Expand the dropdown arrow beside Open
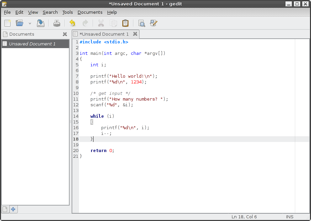This screenshot has width=311, height=221. click(x=29, y=23)
